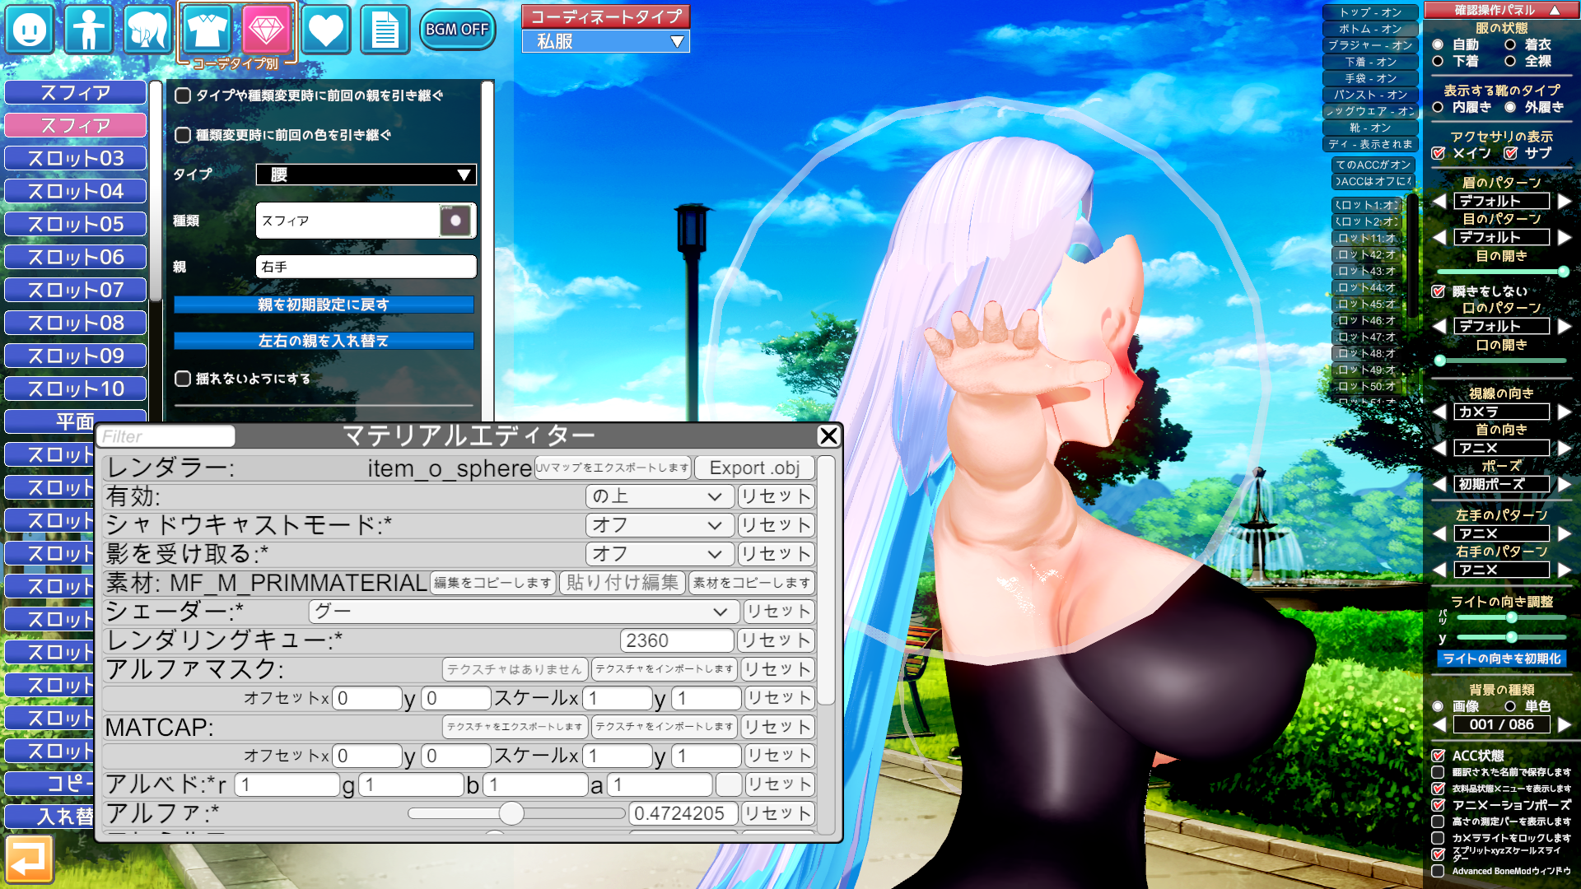1581x889 pixels.
Task: Click the 親を初期設定に戻す button
Action: (324, 305)
